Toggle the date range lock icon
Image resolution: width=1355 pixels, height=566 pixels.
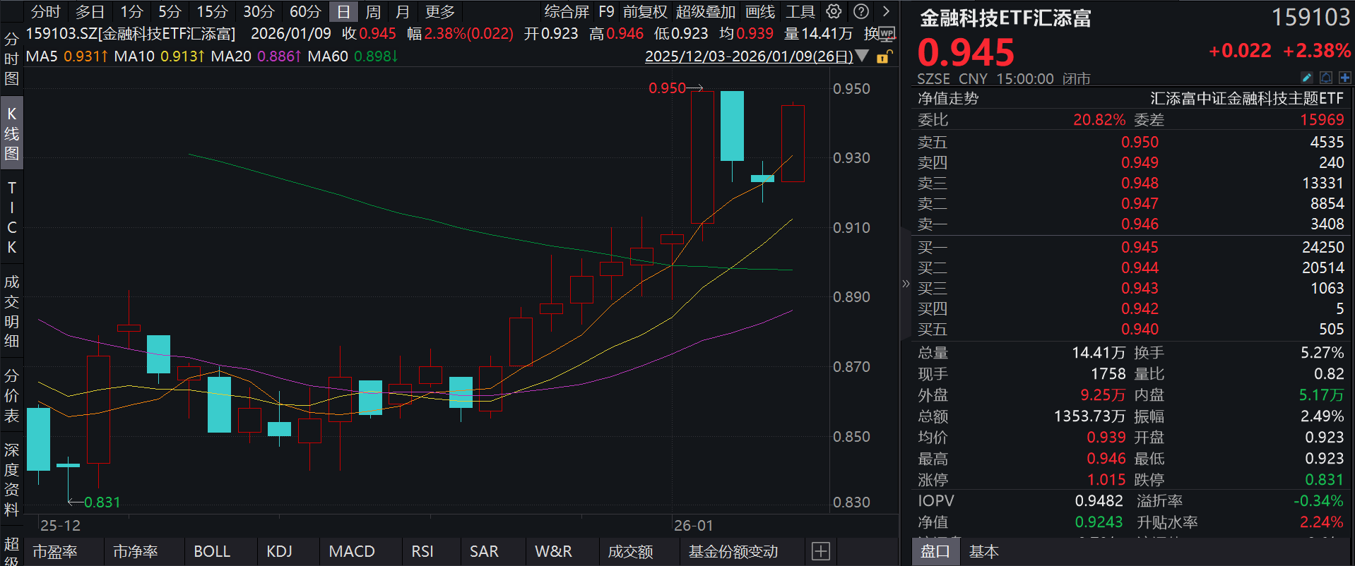(884, 56)
